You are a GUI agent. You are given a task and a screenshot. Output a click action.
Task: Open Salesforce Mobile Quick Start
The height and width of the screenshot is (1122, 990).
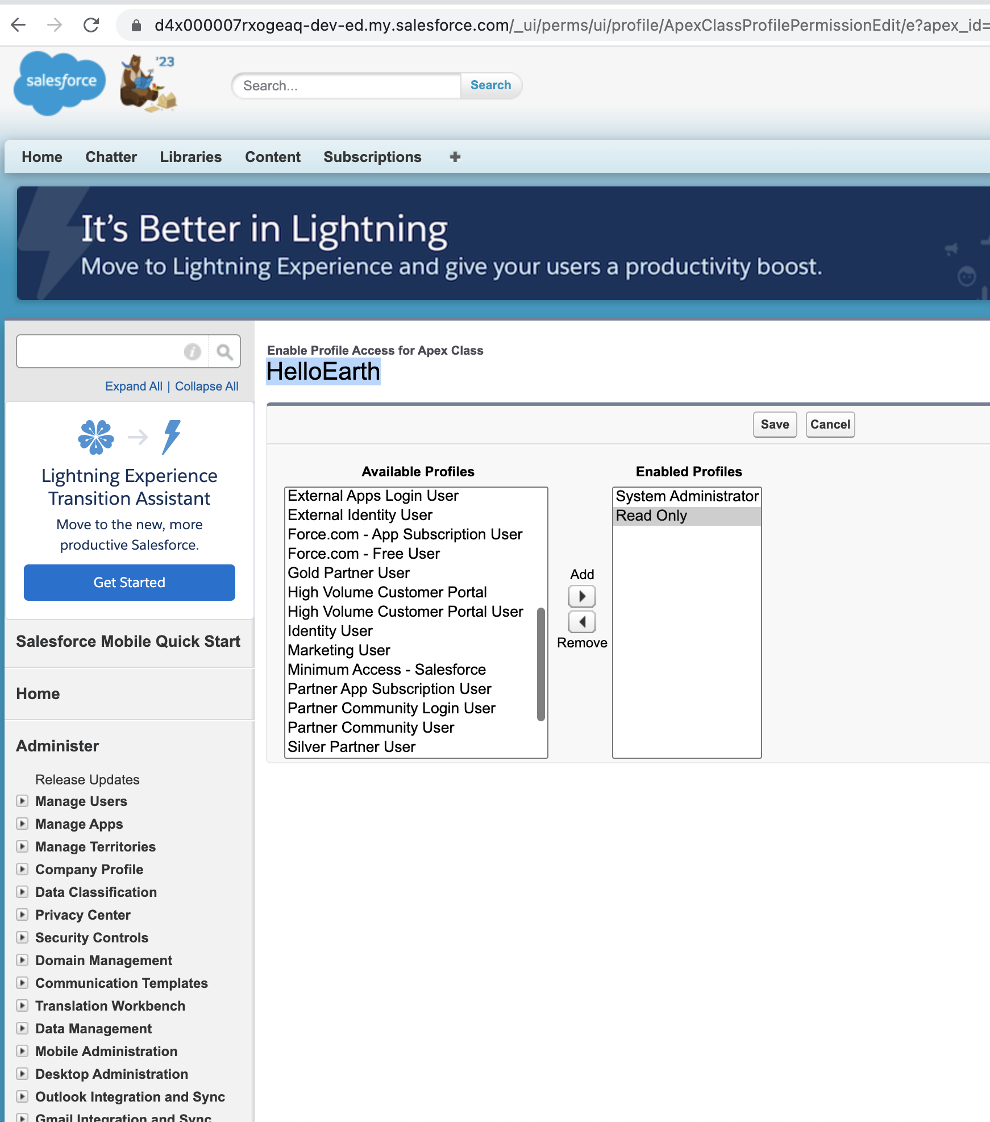click(x=128, y=641)
